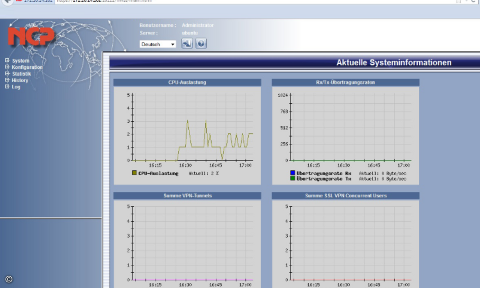
Task: Select System label in the navigation tree
Action: pyautogui.click(x=20, y=61)
